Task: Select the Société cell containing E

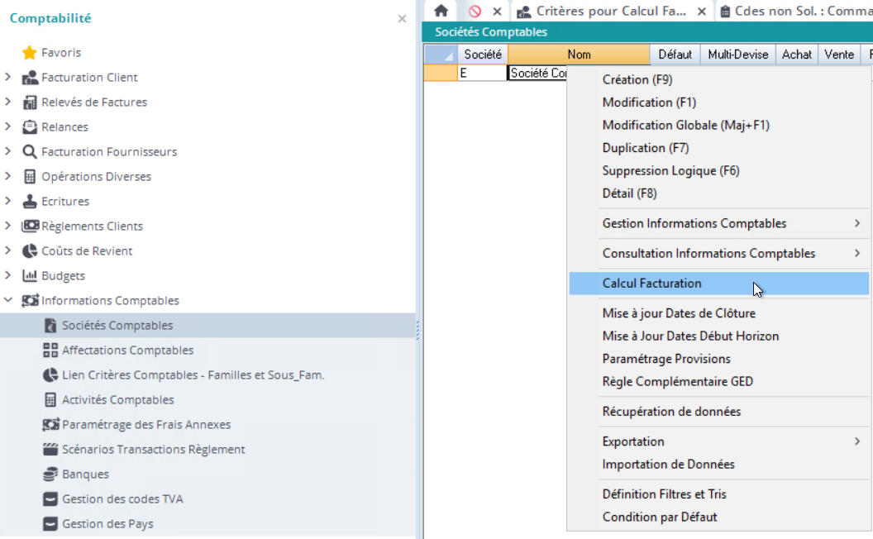Action: [482, 73]
